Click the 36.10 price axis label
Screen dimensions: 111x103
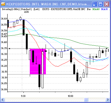pos(4,78)
